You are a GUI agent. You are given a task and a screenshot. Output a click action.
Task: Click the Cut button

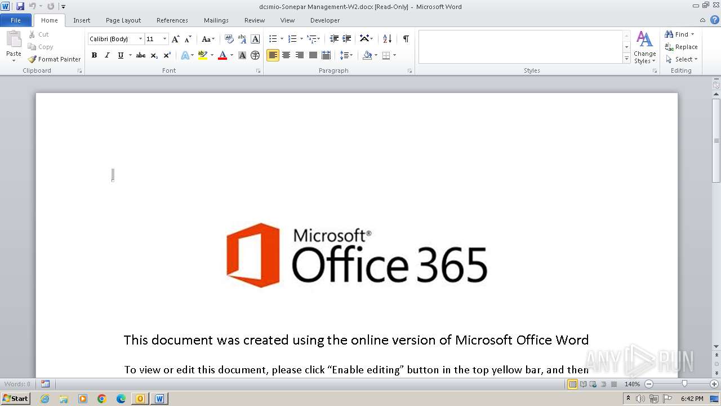pos(39,34)
